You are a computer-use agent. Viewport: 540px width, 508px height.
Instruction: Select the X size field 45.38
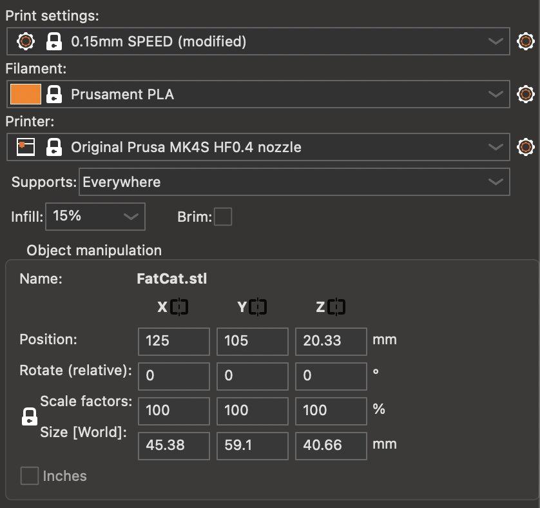click(173, 445)
